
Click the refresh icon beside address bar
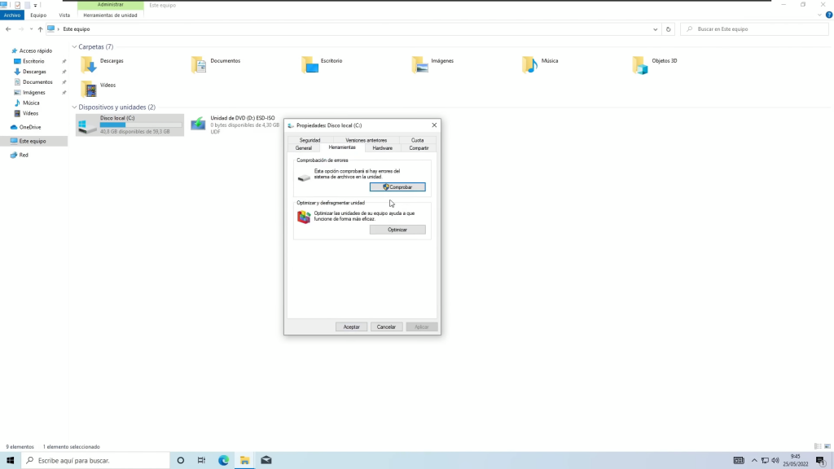[x=669, y=29]
